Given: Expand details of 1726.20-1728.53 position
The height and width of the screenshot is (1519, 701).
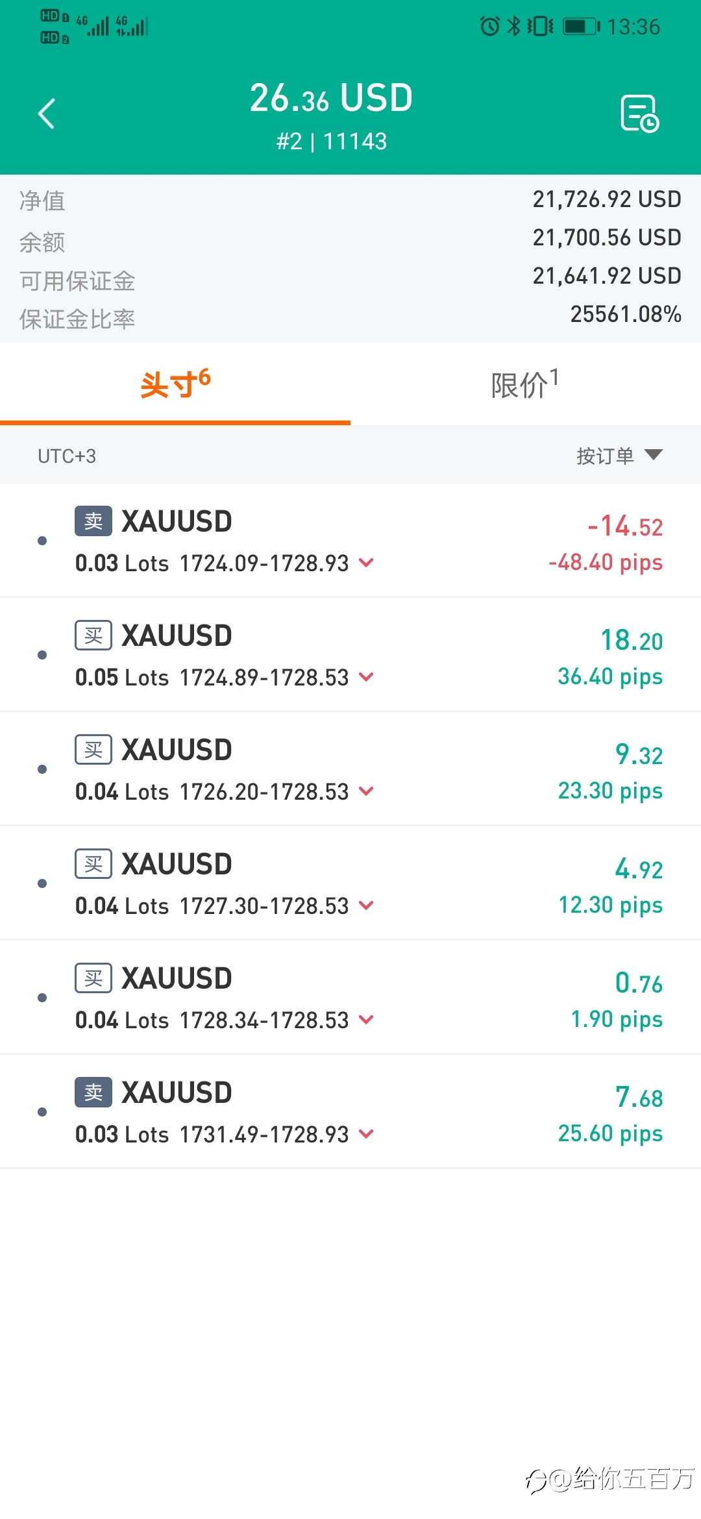Looking at the screenshot, I should tap(366, 791).
